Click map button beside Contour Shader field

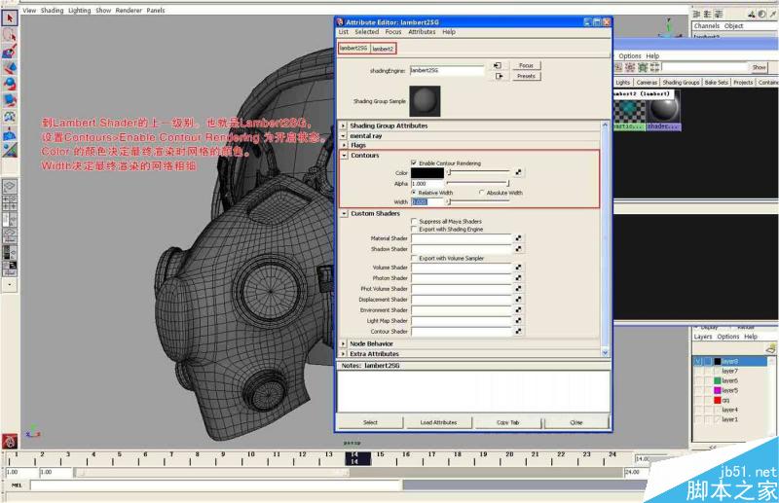tap(519, 332)
